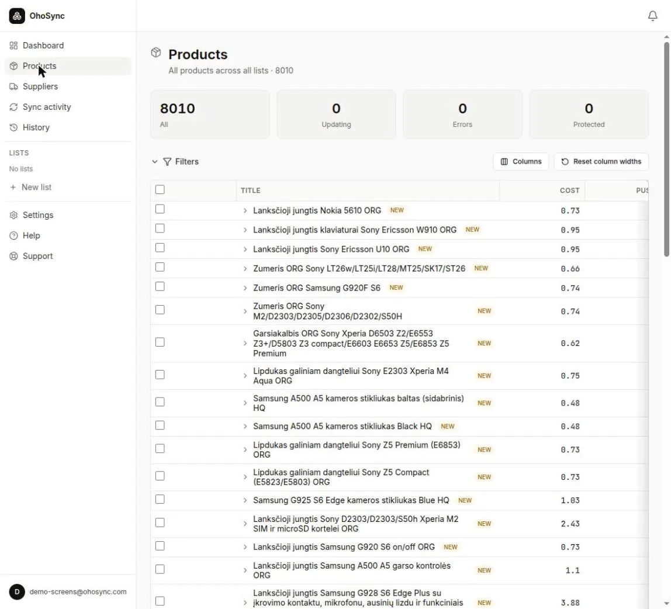The height and width of the screenshot is (609, 671).
Task: Click the funnel icon next to Filters
Action: click(167, 162)
